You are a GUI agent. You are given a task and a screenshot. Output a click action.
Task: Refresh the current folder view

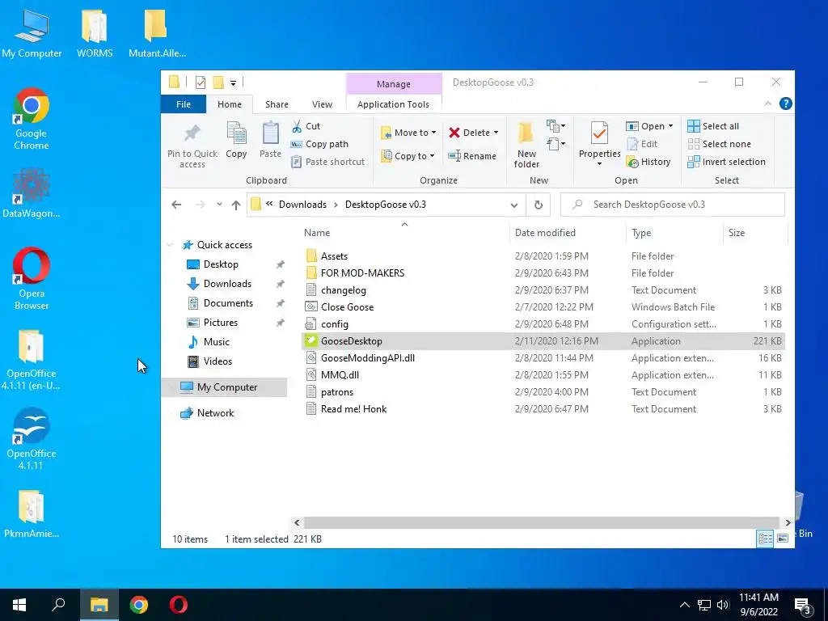[538, 205]
